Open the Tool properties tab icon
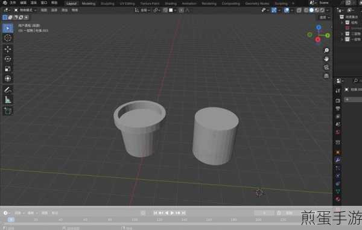The image size is (362, 230). coord(338,91)
